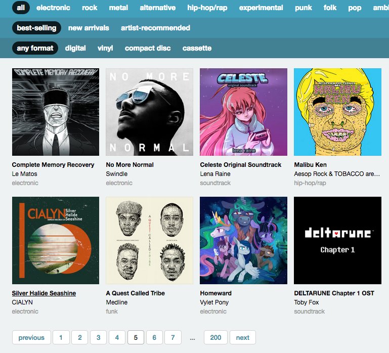This screenshot has height=353, width=389.
Task: Go to next results page
Action: (243, 337)
